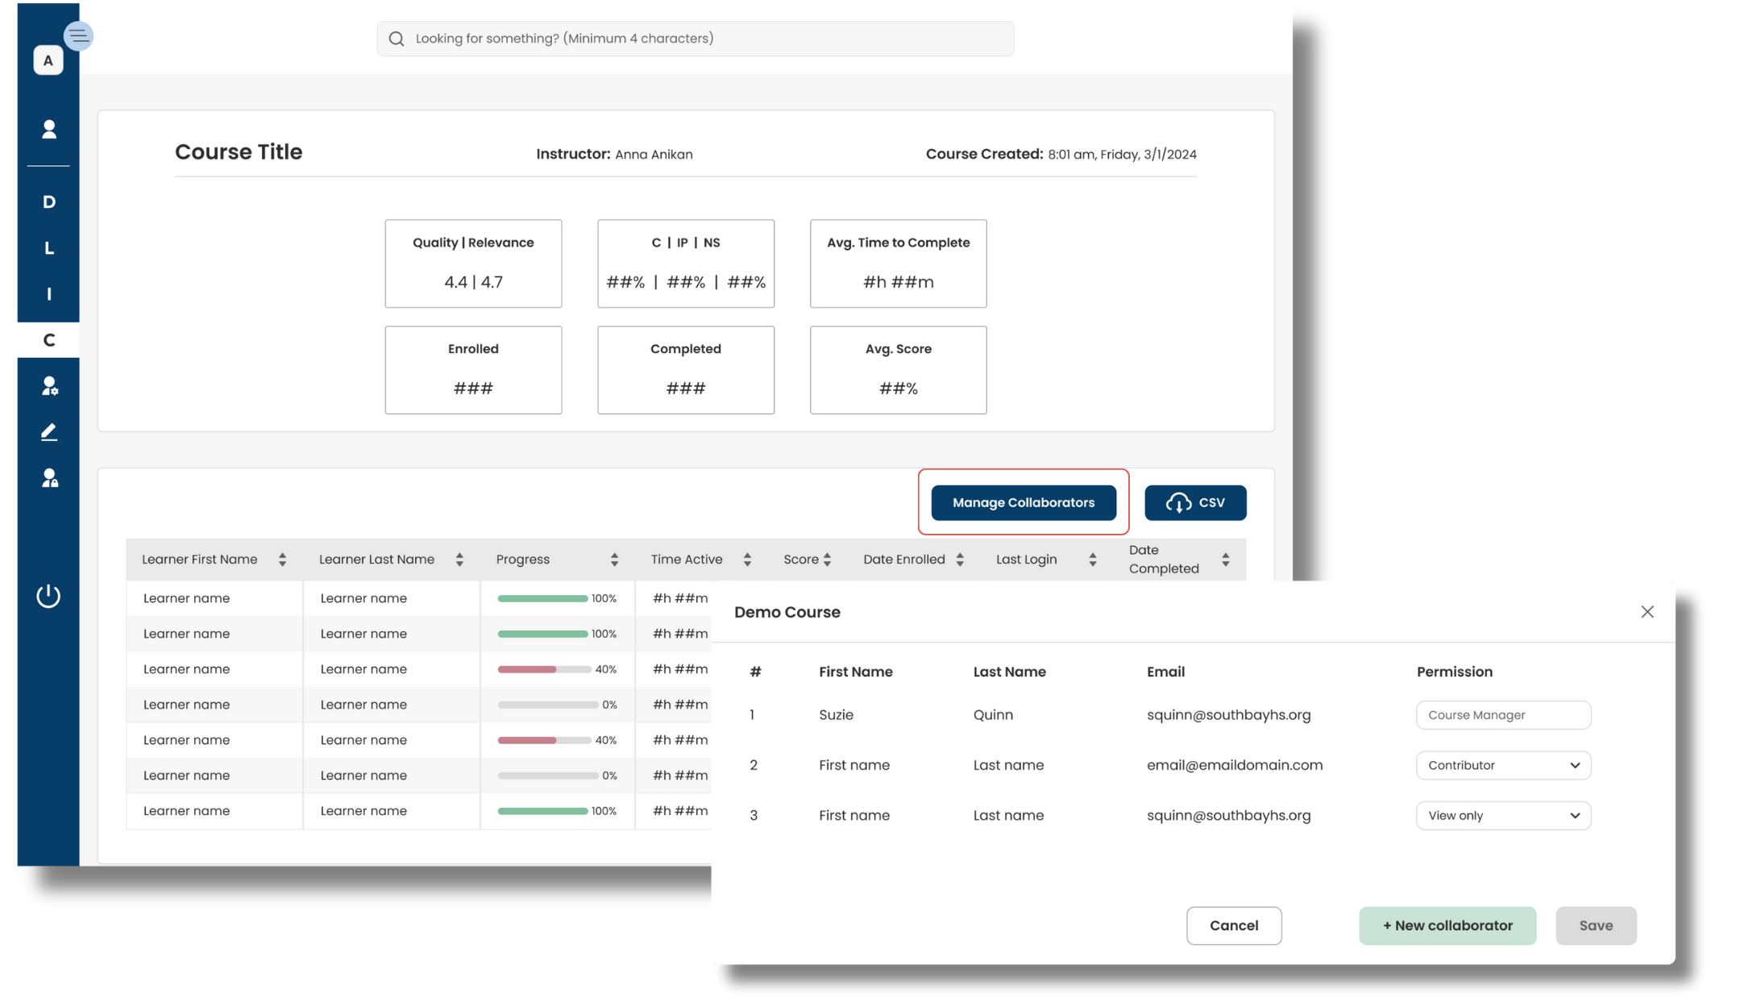Sort the Score column arrows

[827, 560]
